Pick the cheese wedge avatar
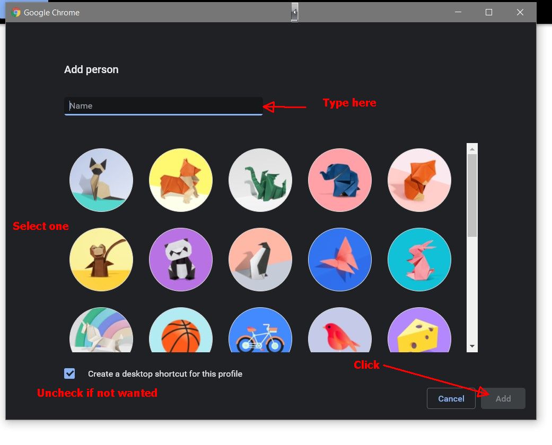Viewport: 552px width, 445px height. click(x=419, y=330)
